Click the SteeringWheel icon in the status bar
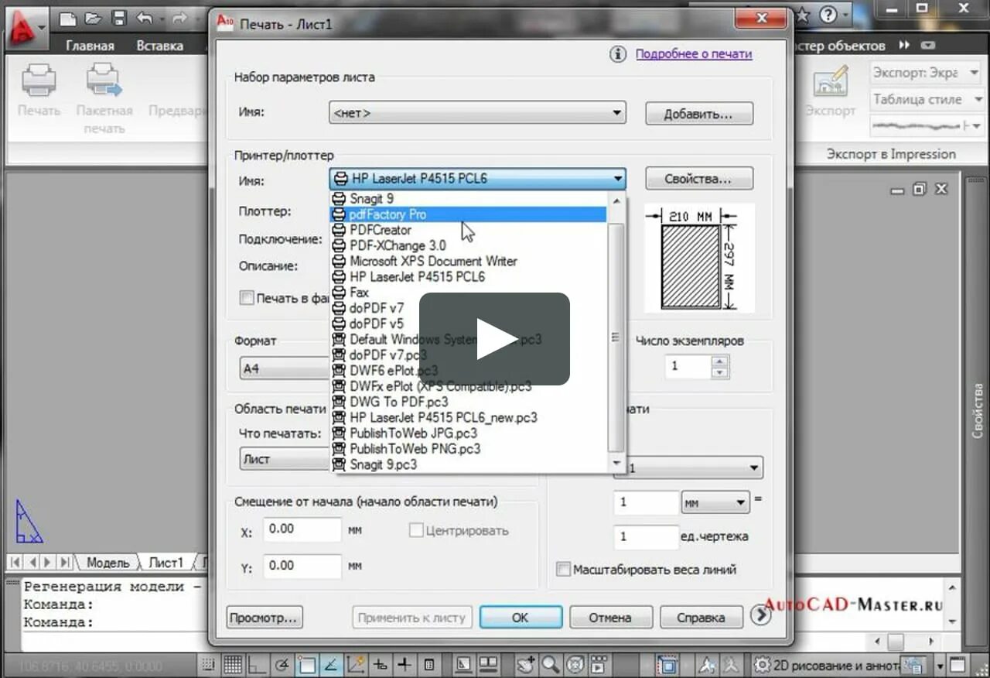 click(x=575, y=665)
